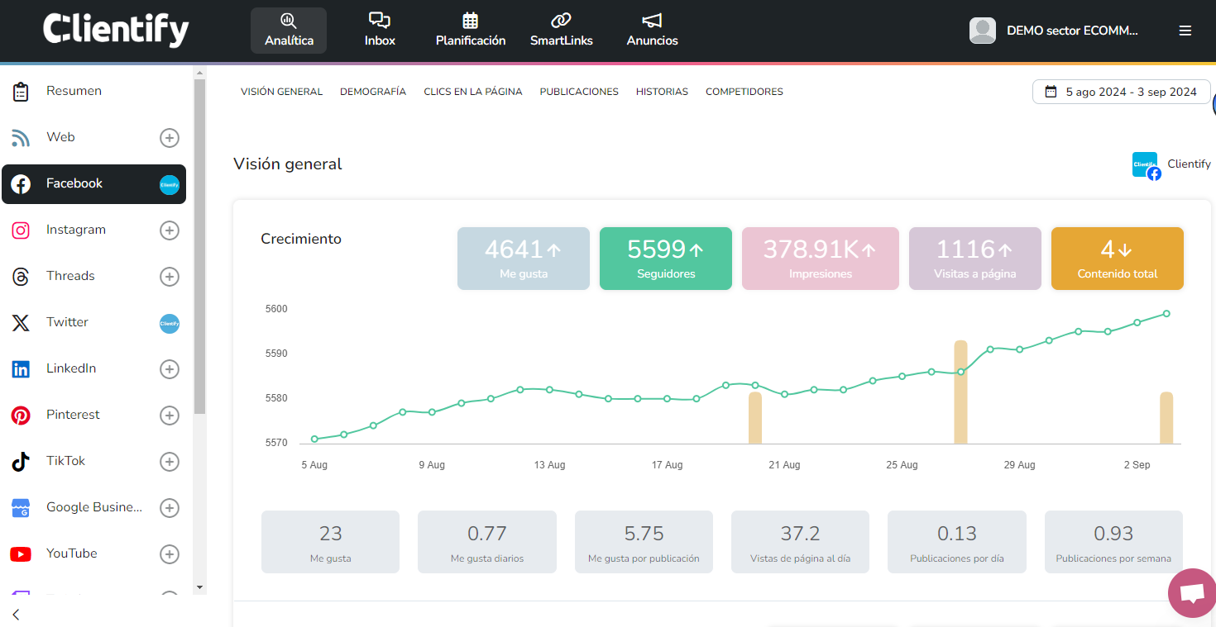The width and height of the screenshot is (1216, 627).
Task: Open Resumen in the sidebar
Action: (x=93, y=91)
